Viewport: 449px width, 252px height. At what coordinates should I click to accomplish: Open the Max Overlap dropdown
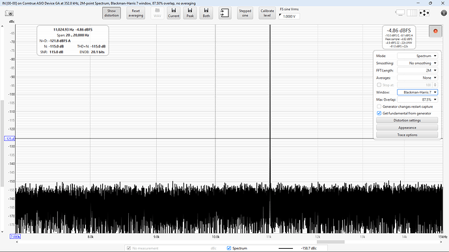(x=417, y=99)
